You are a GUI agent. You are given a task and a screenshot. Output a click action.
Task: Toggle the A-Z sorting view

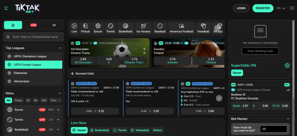point(54,25)
